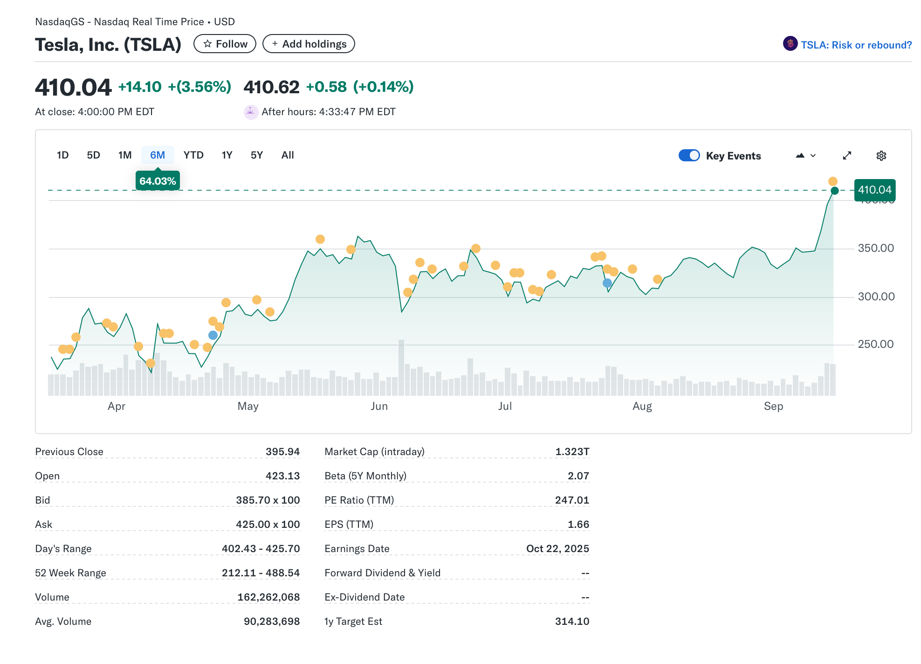The width and height of the screenshot is (921, 664).
Task: Click the Ex-Dividend Date label
Action: tap(364, 597)
